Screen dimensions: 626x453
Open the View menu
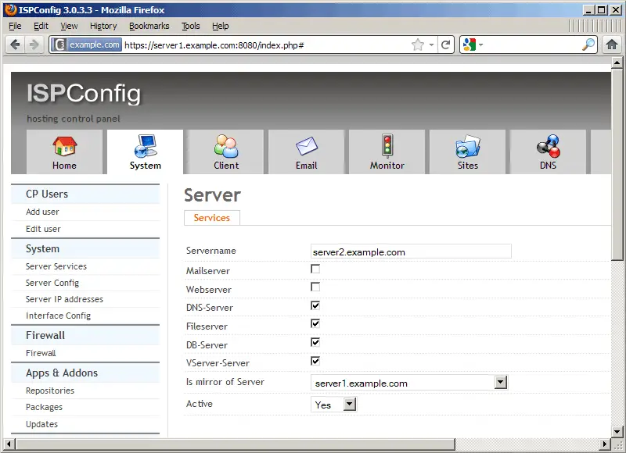[69, 26]
